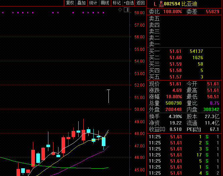Open the 叠加 overlay option
This screenshot has height=176, width=223.
(82, 3)
